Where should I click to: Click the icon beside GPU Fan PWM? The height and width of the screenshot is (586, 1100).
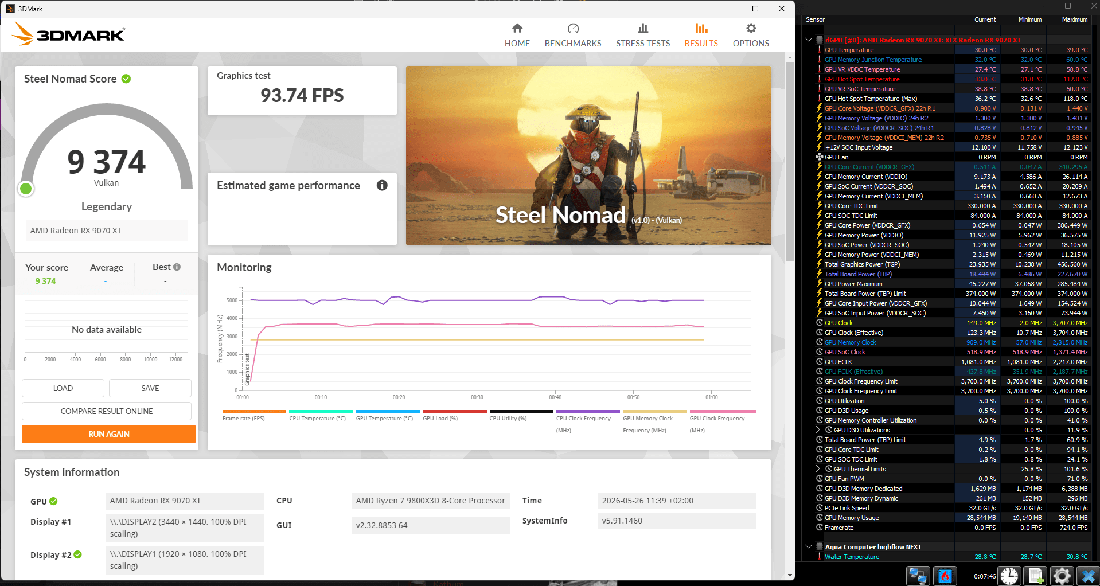point(820,479)
